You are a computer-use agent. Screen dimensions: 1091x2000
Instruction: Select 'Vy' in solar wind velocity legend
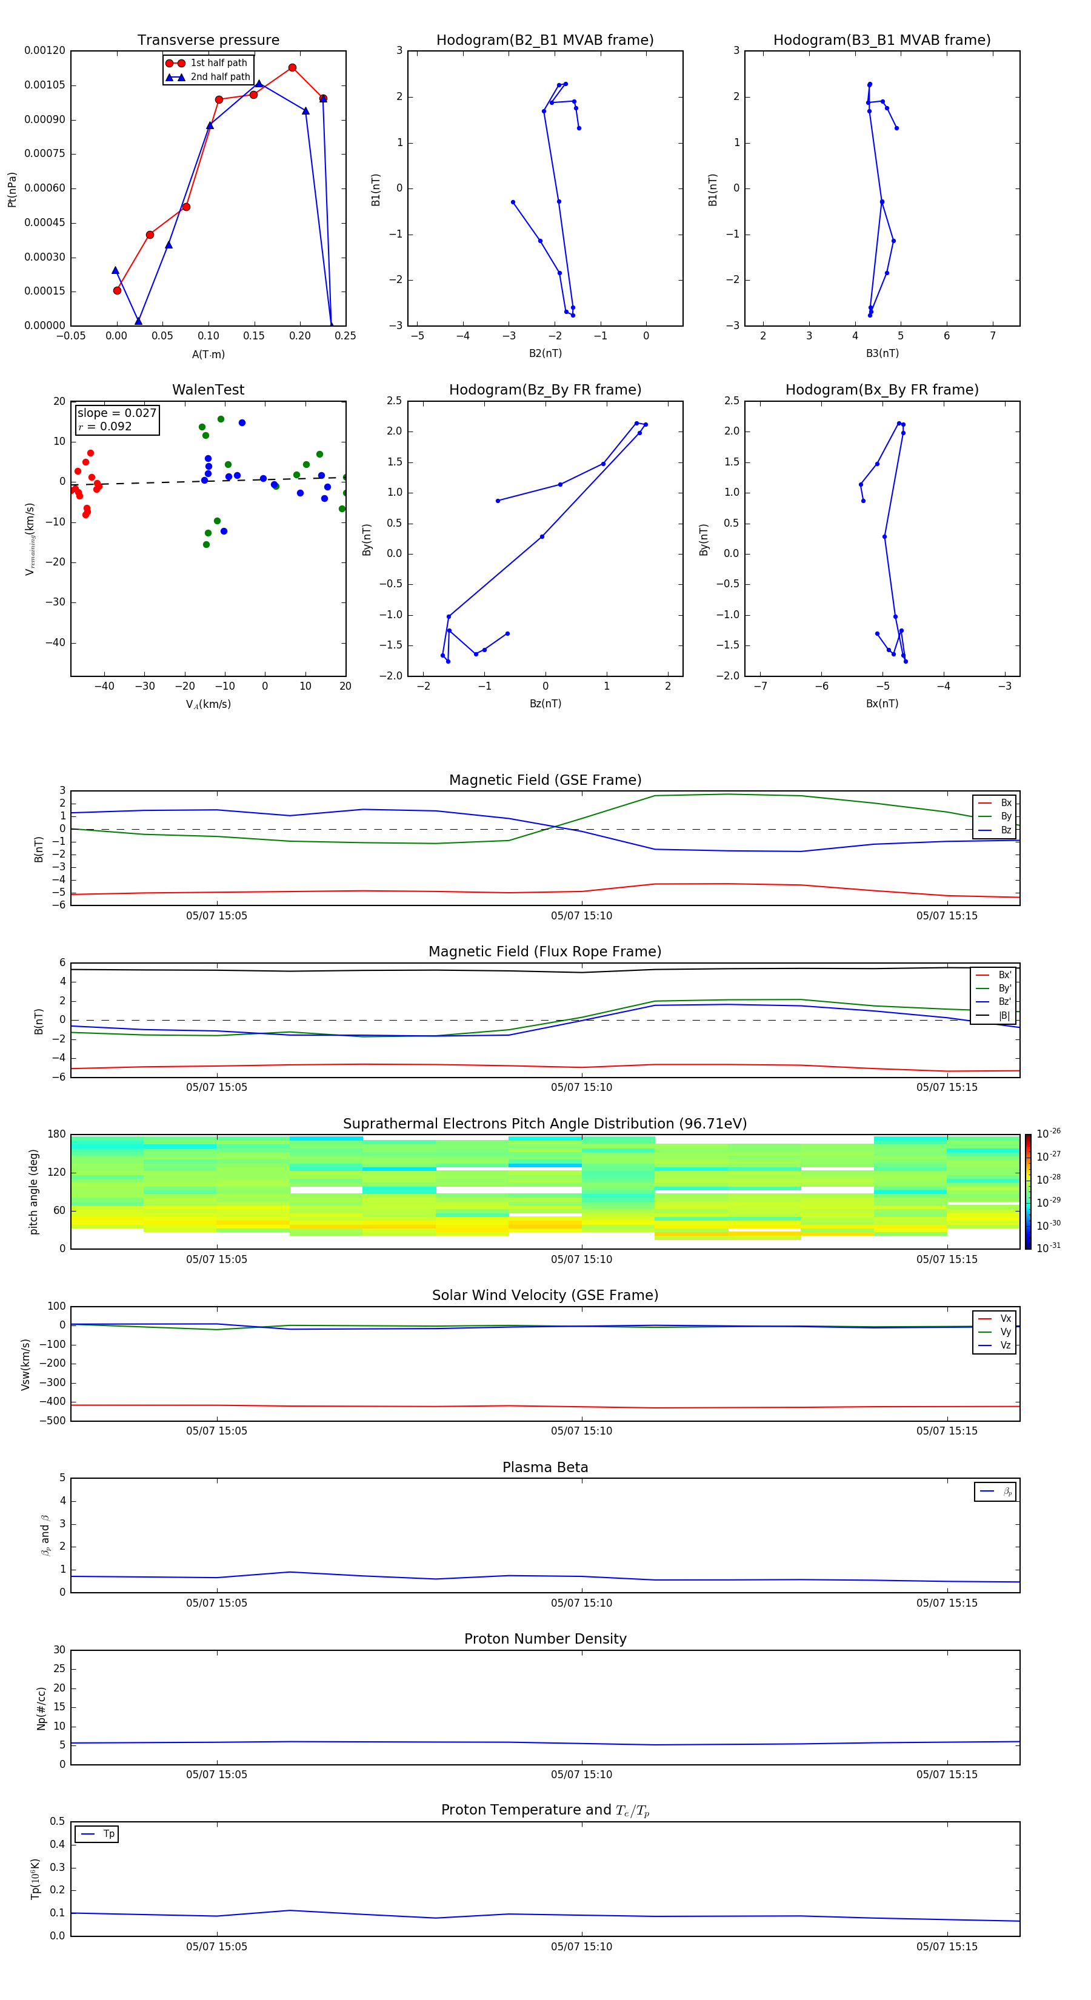(x=995, y=1332)
